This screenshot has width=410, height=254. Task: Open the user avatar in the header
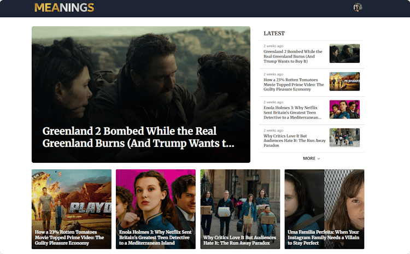click(358, 8)
